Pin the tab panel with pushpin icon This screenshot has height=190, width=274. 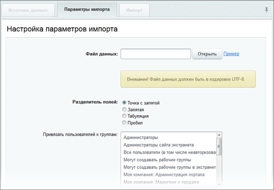coord(267,10)
